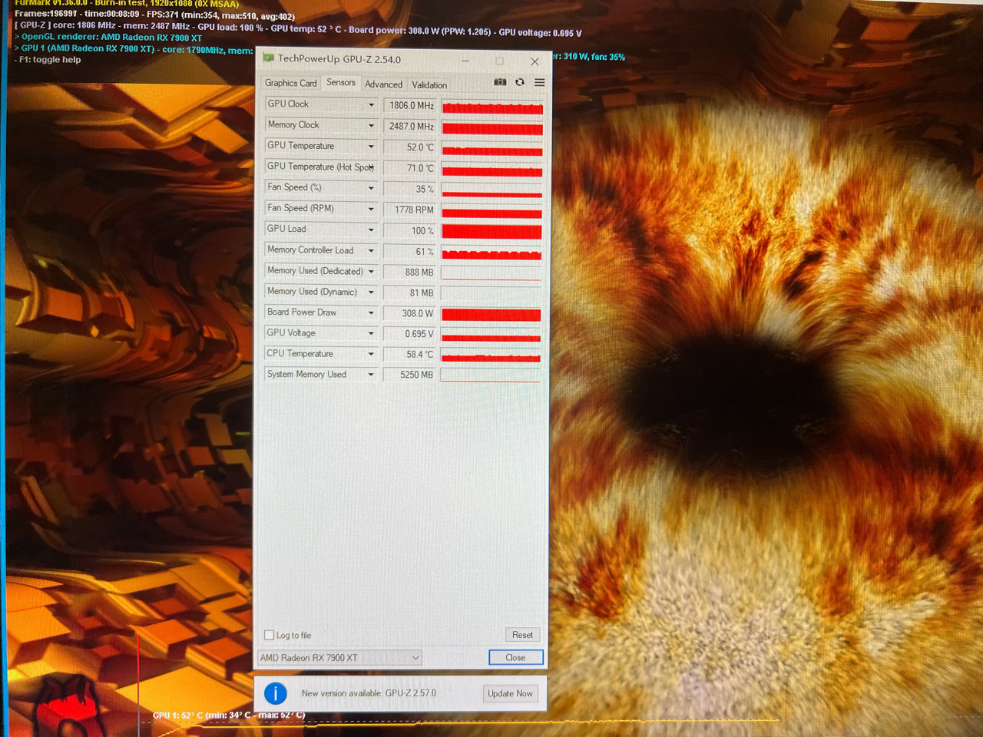Click the camera screenshot icon

(500, 82)
